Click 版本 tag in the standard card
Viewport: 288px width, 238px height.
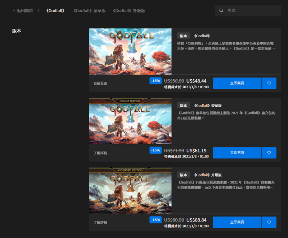tap(183, 36)
